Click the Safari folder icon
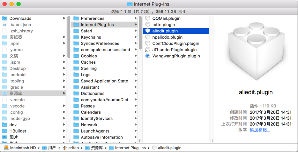The image size is (298, 152). coord(76,31)
